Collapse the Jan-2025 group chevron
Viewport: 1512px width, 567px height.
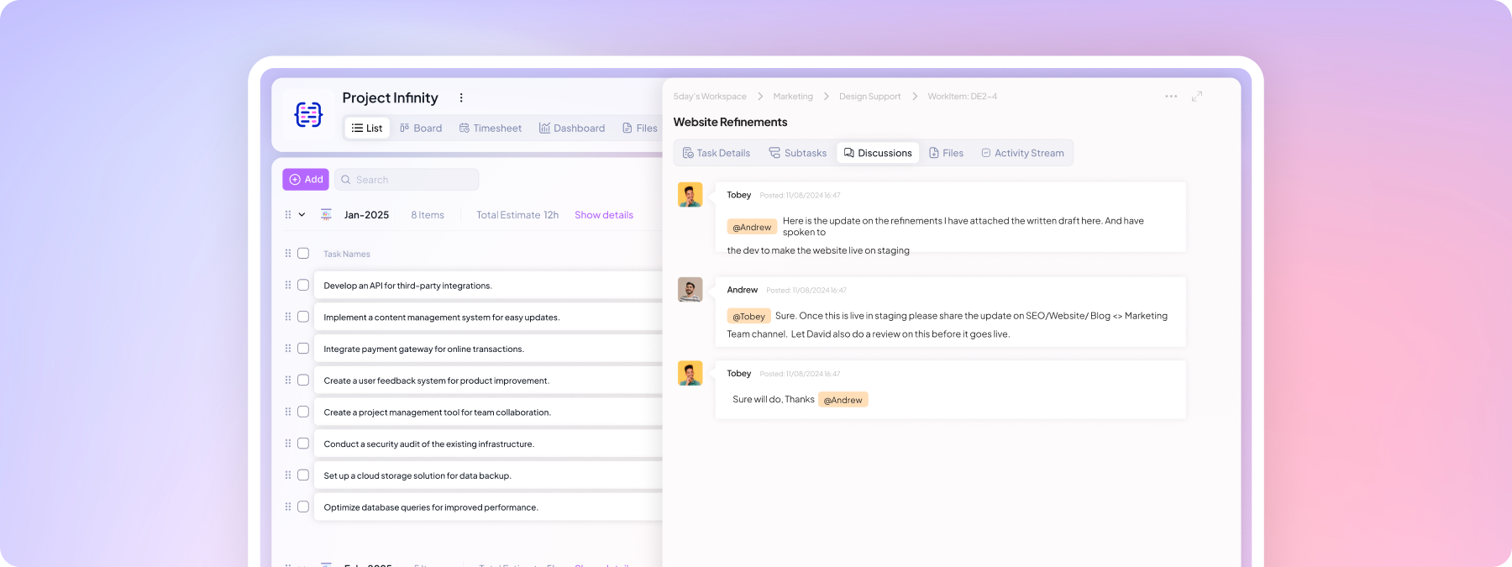pos(302,215)
